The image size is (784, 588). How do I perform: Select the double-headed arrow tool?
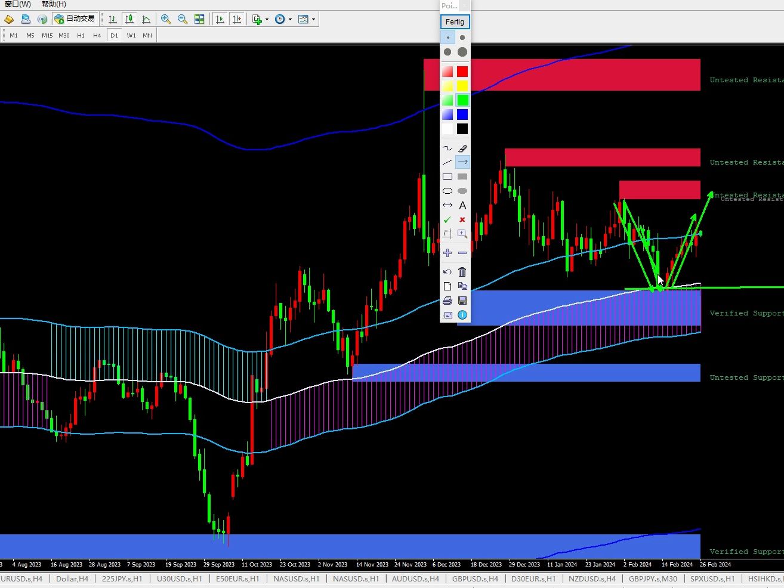pyautogui.click(x=447, y=205)
